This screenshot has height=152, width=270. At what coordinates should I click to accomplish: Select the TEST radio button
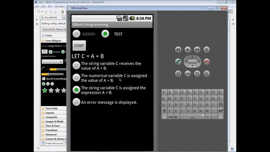(x=105, y=34)
